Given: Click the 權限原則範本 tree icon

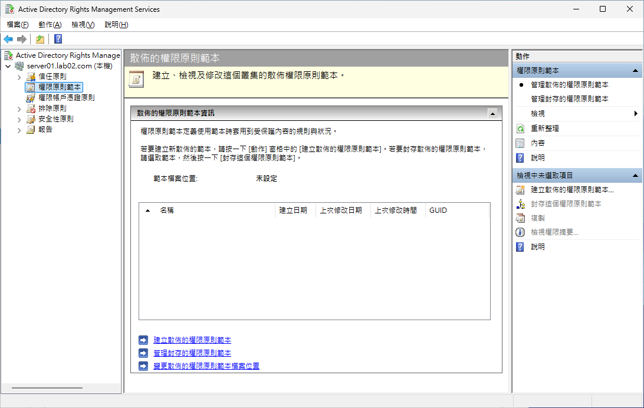Looking at the screenshot, I should click(x=31, y=87).
